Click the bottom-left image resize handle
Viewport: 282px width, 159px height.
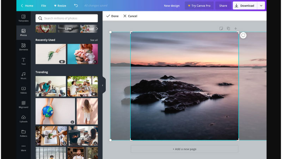pyautogui.click(x=110, y=140)
